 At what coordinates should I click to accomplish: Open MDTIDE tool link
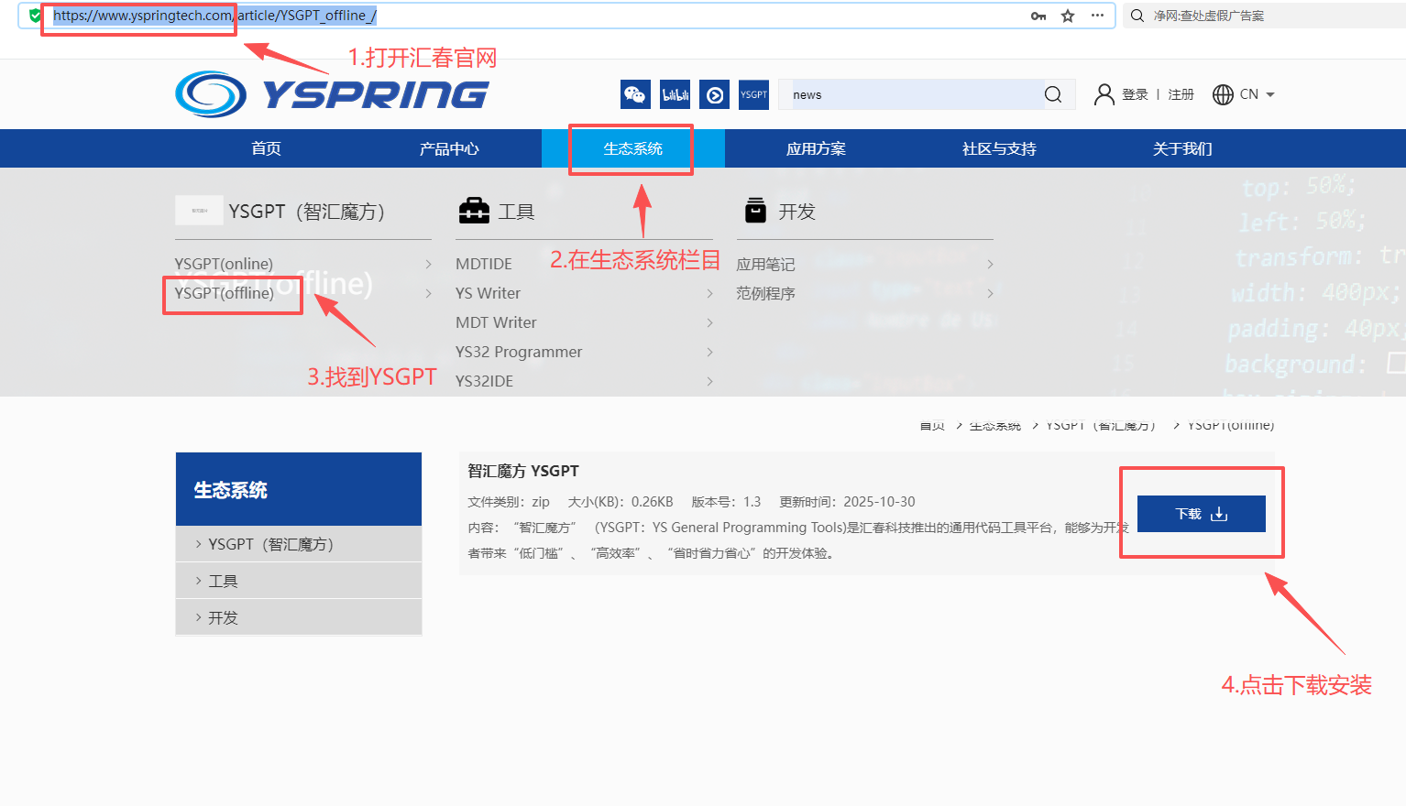484,264
